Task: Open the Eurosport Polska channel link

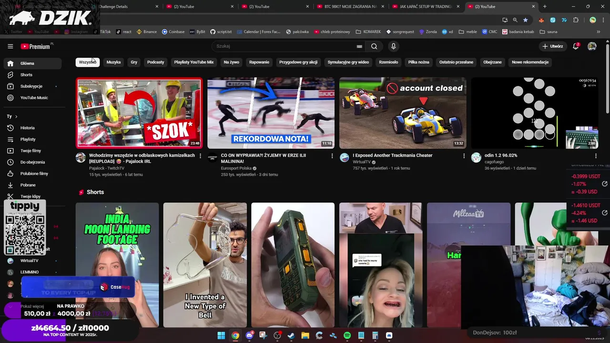Action: (236, 168)
